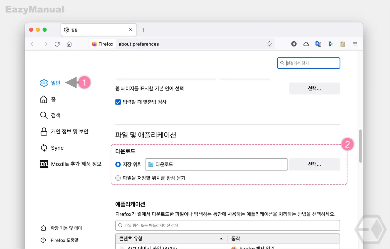Open the clipboard extension icon
Image resolution: width=390 pixels, height=249 pixels.
pos(343,44)
